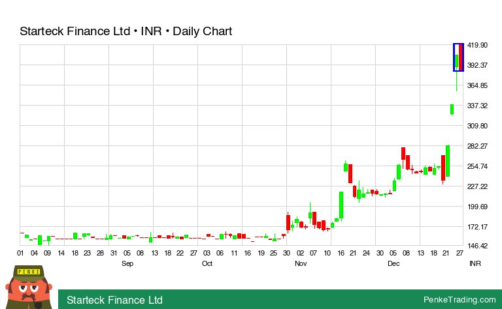Select the 172.17 price axis label
Image resolution: width=502 pixels, height=309 pixels.
click(x=477, y=227)
